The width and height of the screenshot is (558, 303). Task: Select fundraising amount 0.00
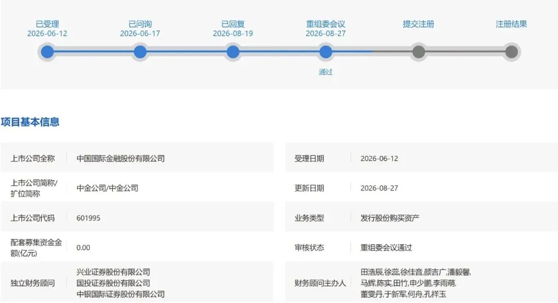83,248
